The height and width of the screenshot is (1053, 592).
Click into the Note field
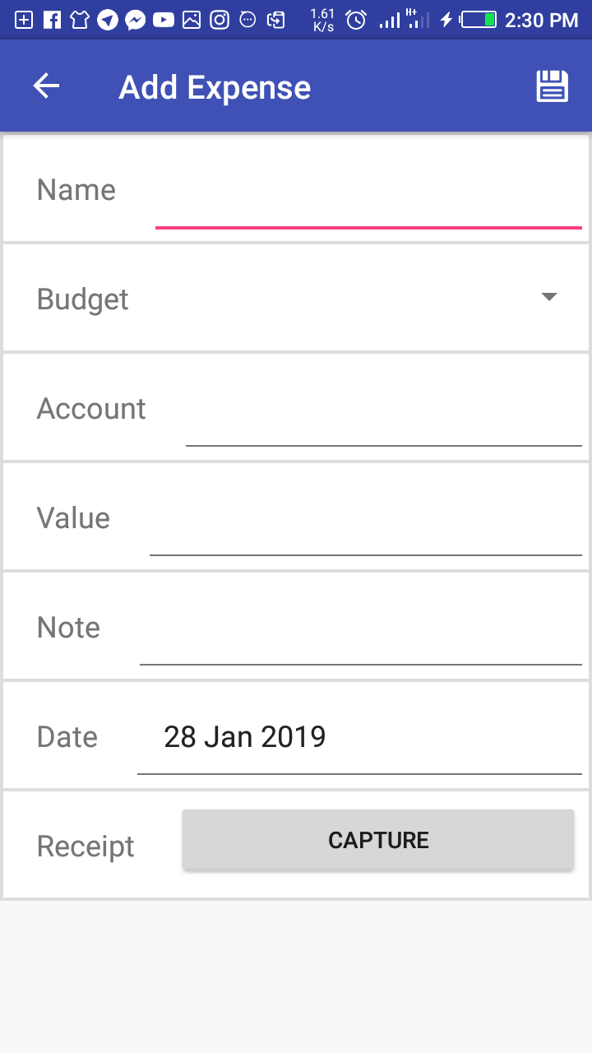[x=360, y=634]
